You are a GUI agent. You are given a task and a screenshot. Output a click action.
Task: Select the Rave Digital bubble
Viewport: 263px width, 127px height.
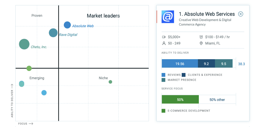pos(53,33)
